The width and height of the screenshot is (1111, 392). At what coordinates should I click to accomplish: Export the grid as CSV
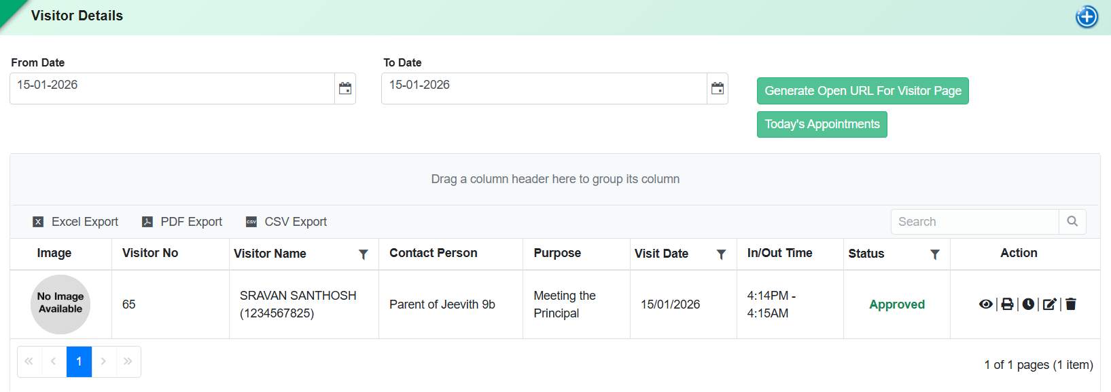[x=286, y=222]
